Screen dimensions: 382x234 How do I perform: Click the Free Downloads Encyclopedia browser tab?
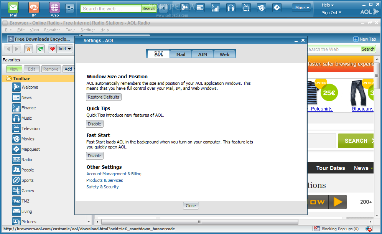coord(41,39)
